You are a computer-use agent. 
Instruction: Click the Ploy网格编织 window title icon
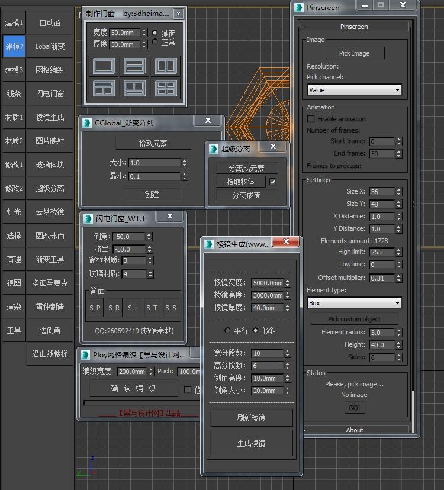point(85,355)
